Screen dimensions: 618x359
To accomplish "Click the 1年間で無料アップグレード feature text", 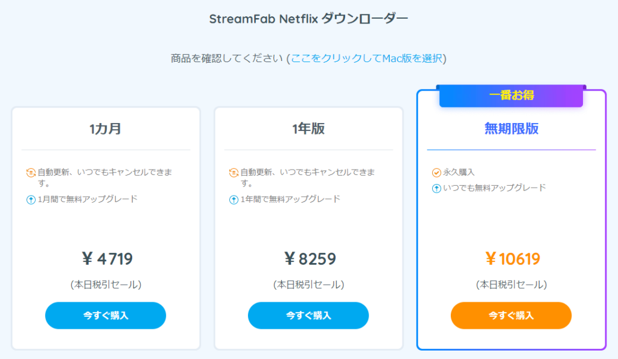I will [290, 199].
